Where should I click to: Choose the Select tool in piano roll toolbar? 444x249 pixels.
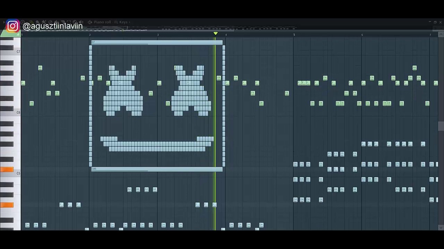tap(69, 22)
